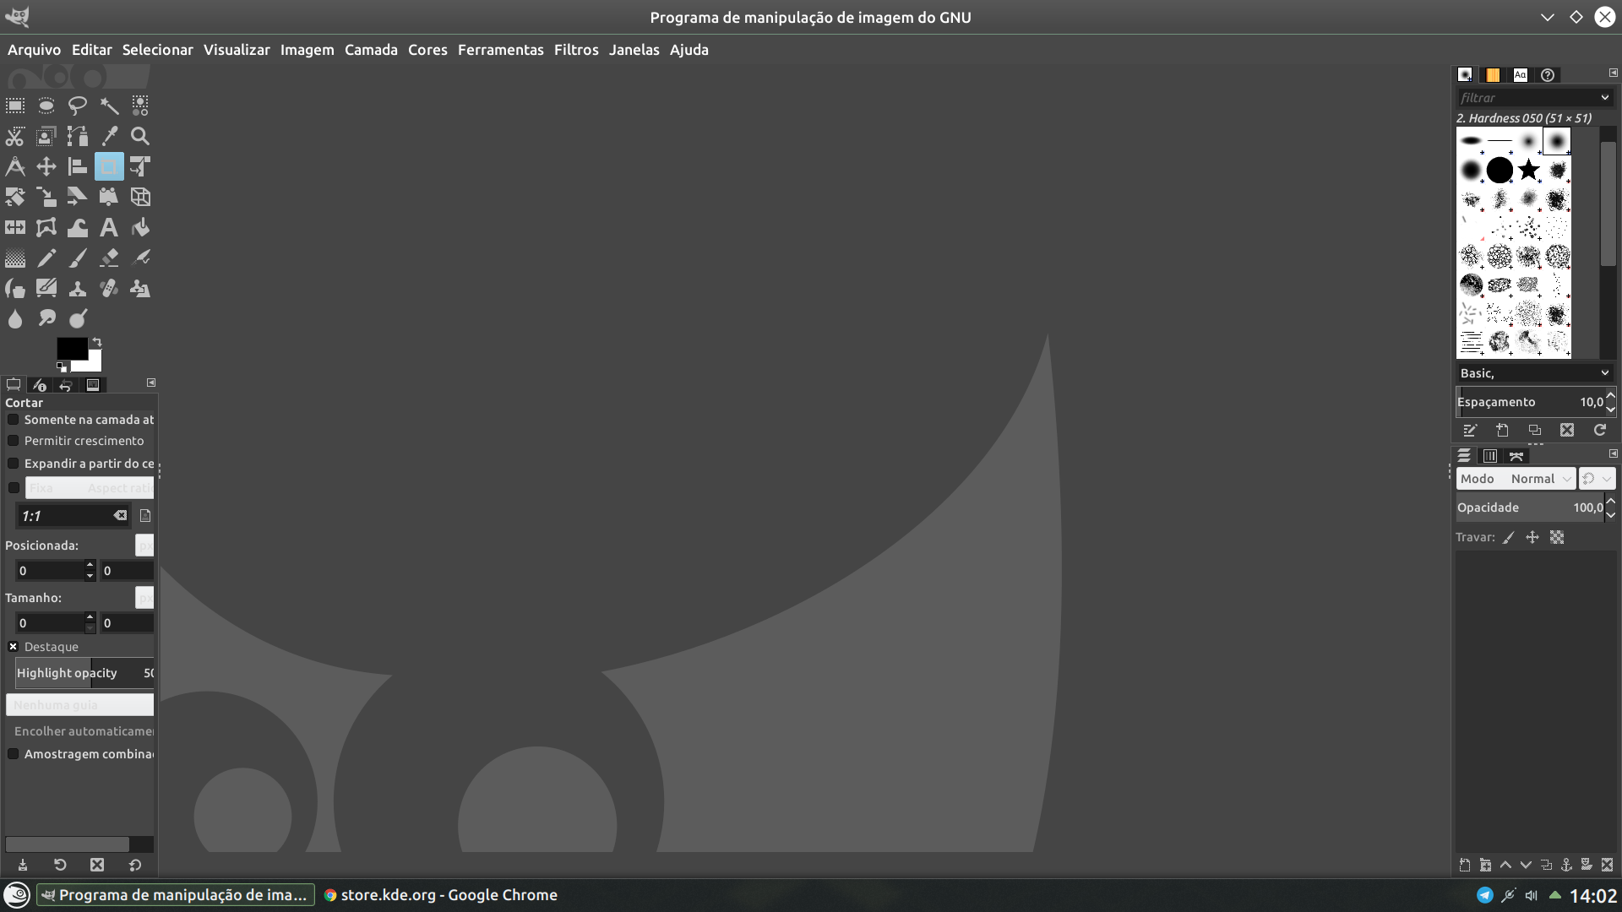Open the Fixa Aspect ratio dropdown

[90, 488]
